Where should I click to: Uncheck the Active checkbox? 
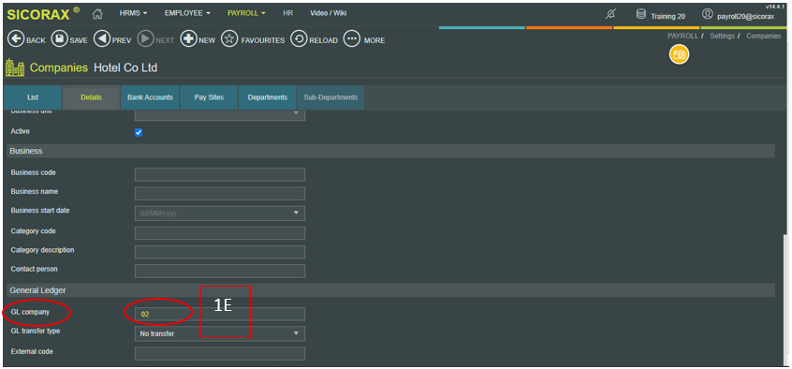coord(139,132)
